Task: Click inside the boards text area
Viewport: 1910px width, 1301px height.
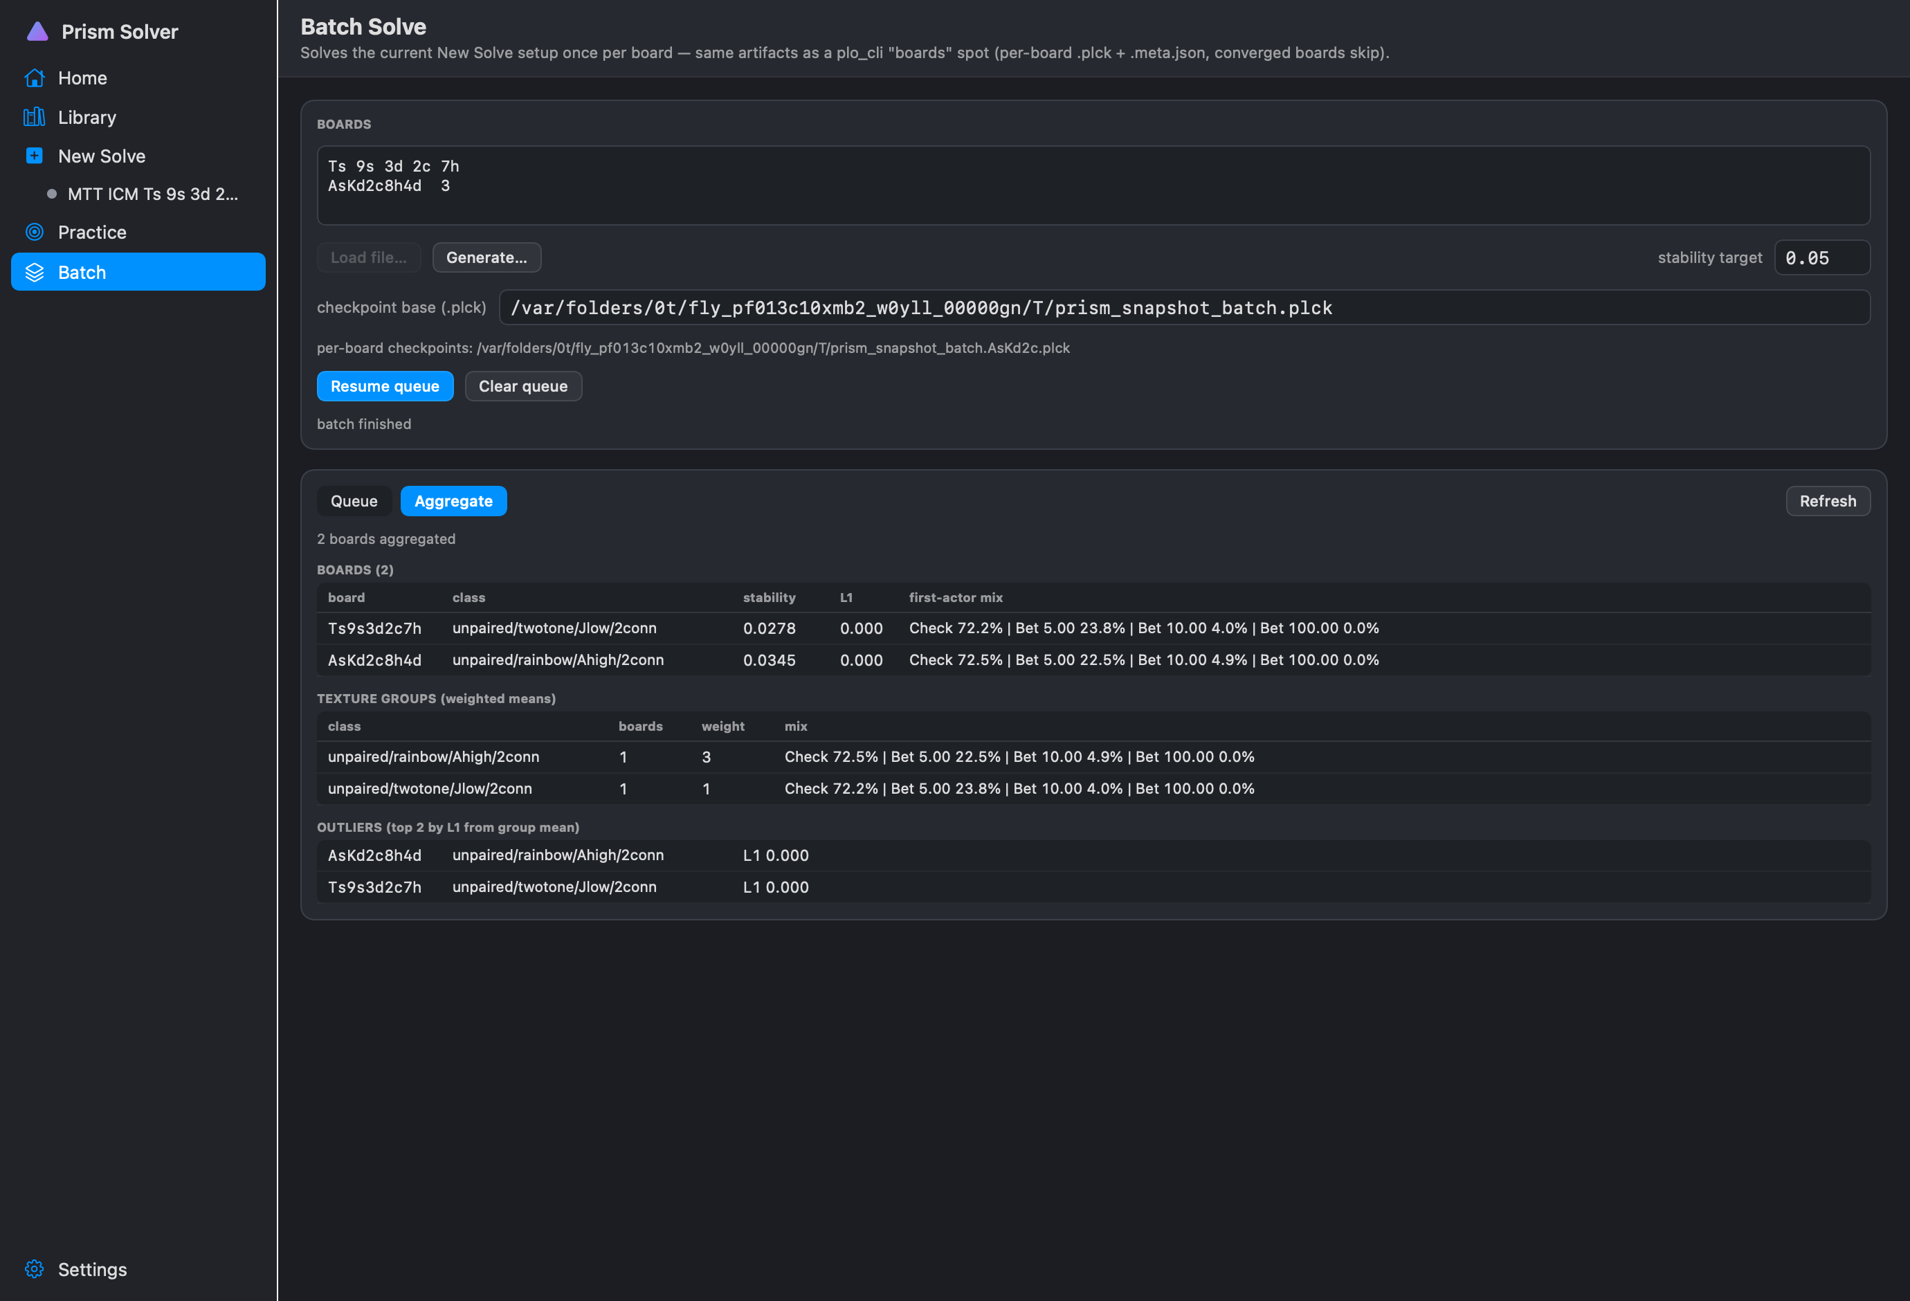Action: click(x=1093, y=185)
